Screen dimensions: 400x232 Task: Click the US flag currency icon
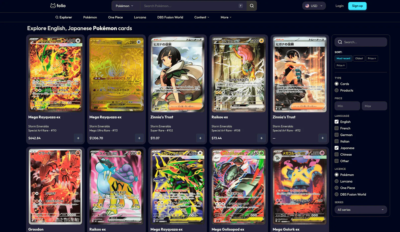307,6
